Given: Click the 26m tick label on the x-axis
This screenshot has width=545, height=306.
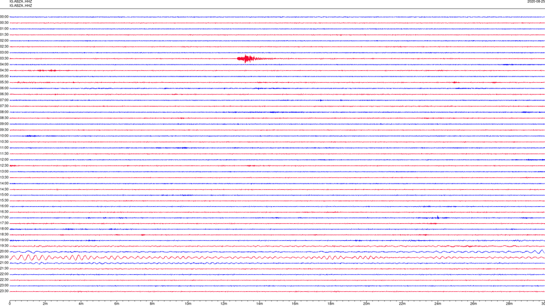Looking at the screenshot, I should tap(473, 304).
